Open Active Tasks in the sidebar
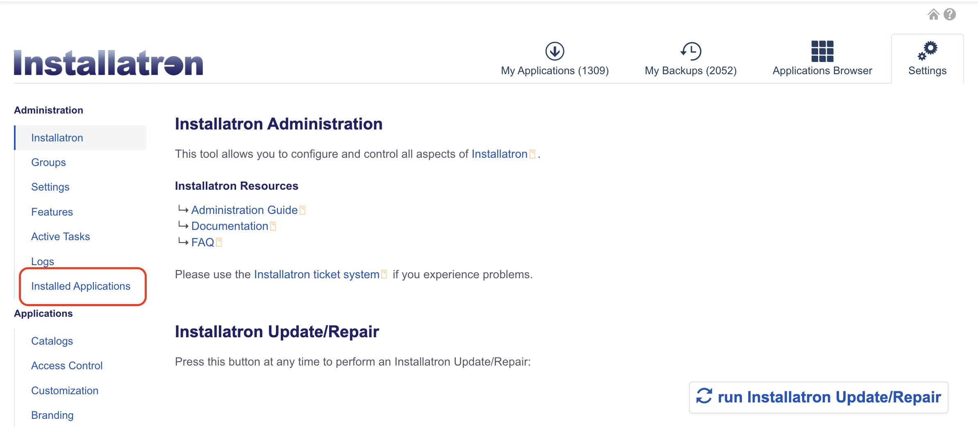 60,236
